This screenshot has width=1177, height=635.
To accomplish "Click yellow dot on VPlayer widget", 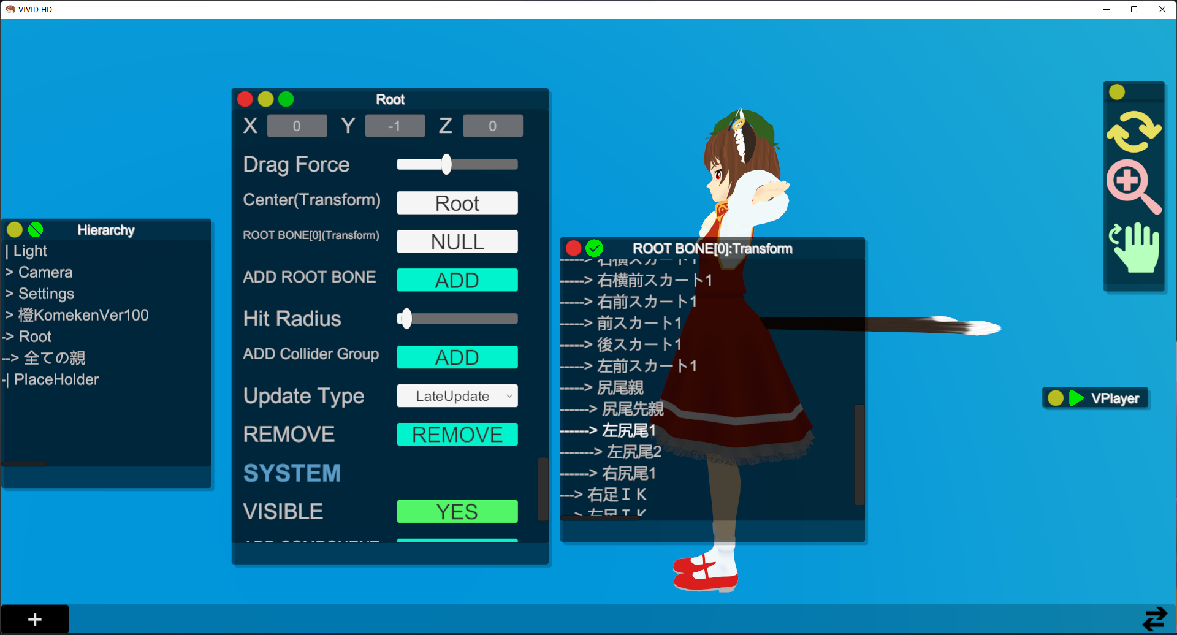I will point(1056,398).
